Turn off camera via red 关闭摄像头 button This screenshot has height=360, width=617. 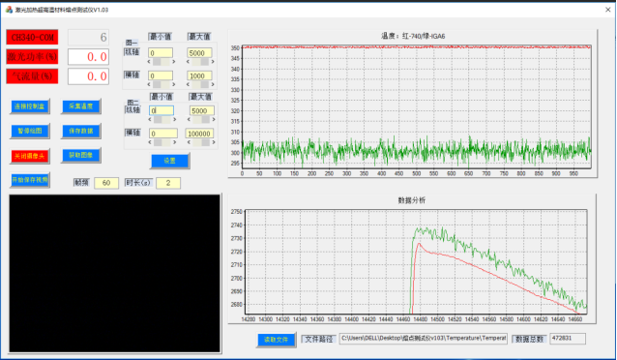30,156
